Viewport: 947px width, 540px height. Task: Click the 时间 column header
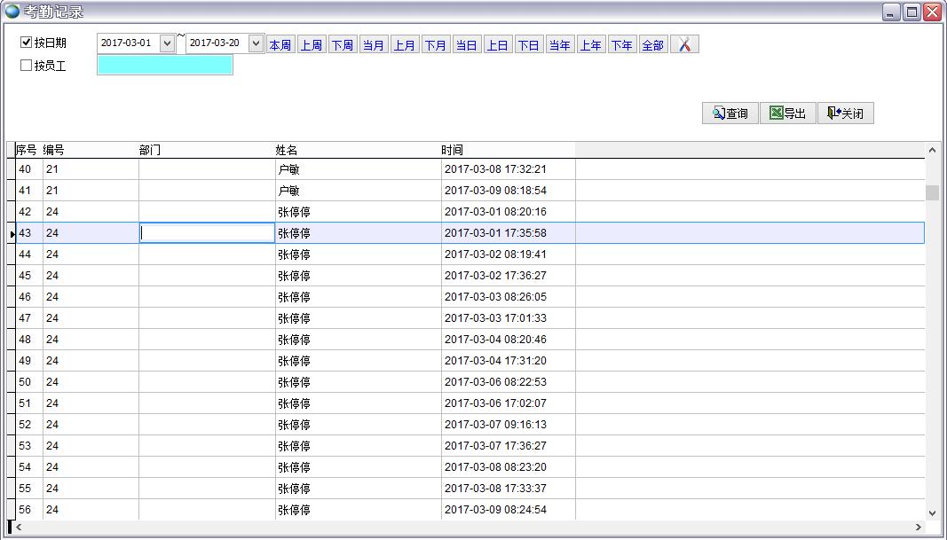coord(452,150)
